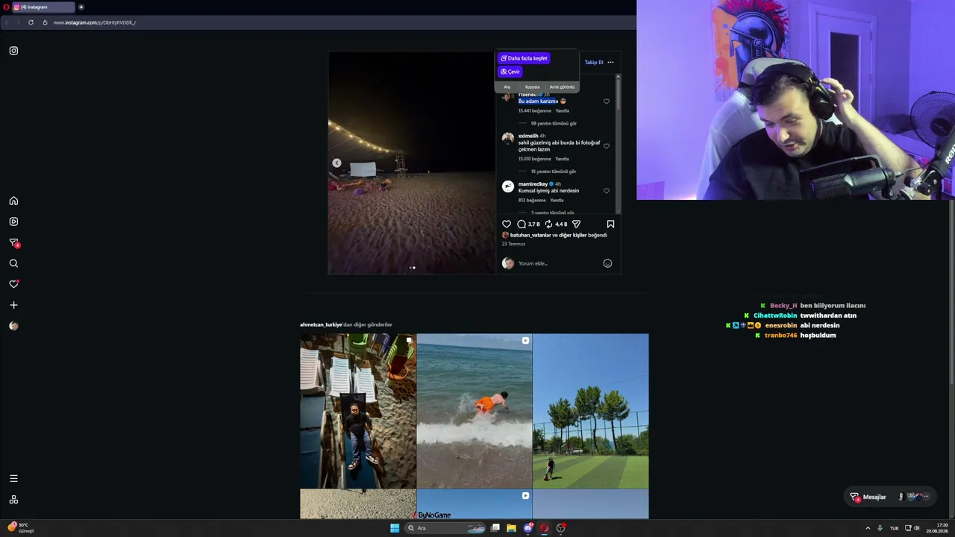The height and width of the screenshot is (537, 955).
Task: Open the taskbar clock and date
Action: click(937, 528)
